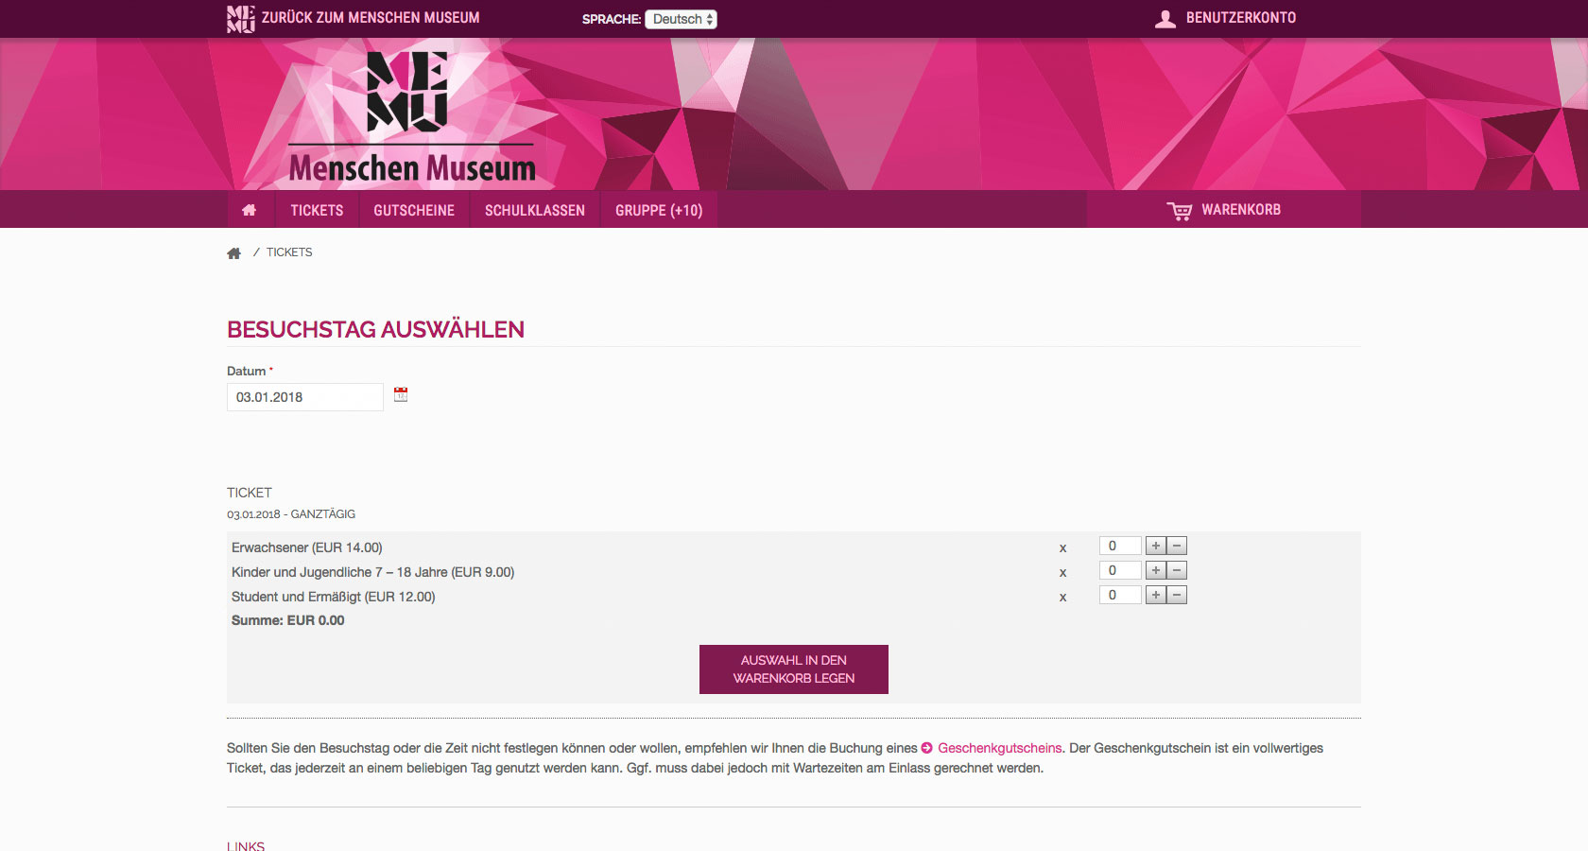Open the Warenkorb cart link
The height and width of the screenshot is (851, 1588).
(1224, 210)
